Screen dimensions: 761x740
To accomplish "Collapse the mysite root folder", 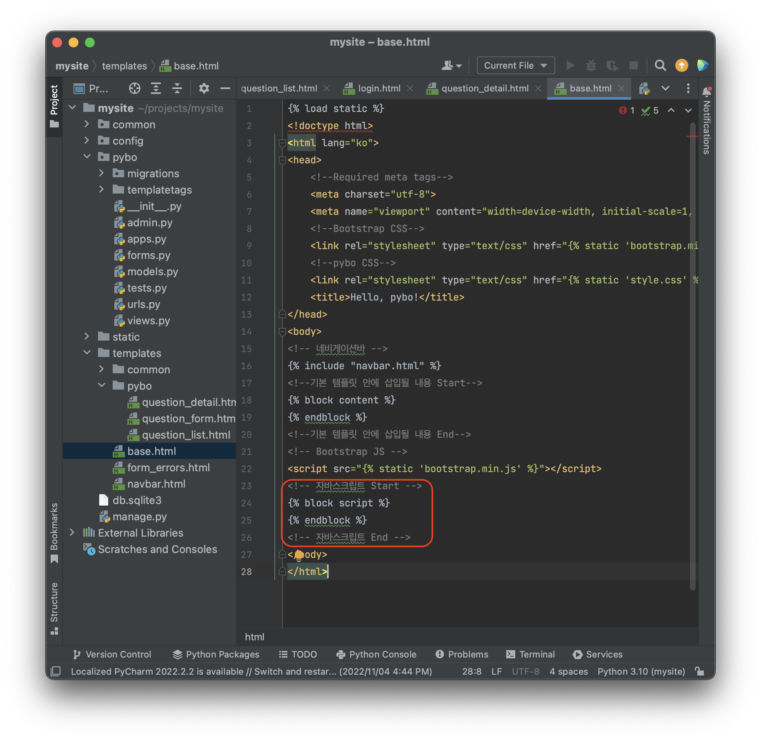I will [x=73, y=108].
